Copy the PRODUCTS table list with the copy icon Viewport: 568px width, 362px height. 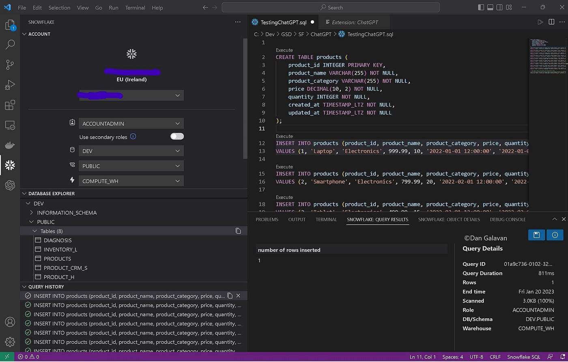click(239, 231)
